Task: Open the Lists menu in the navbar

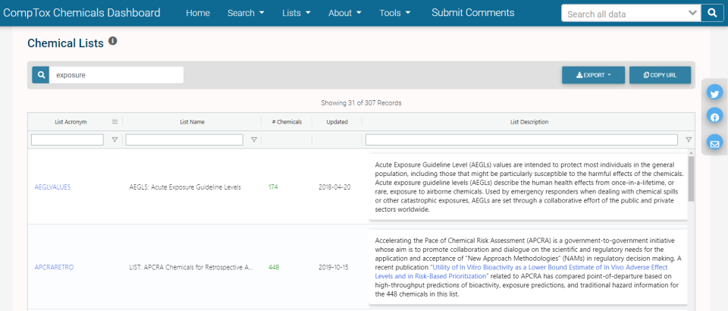Action: (x=297, y=13)
